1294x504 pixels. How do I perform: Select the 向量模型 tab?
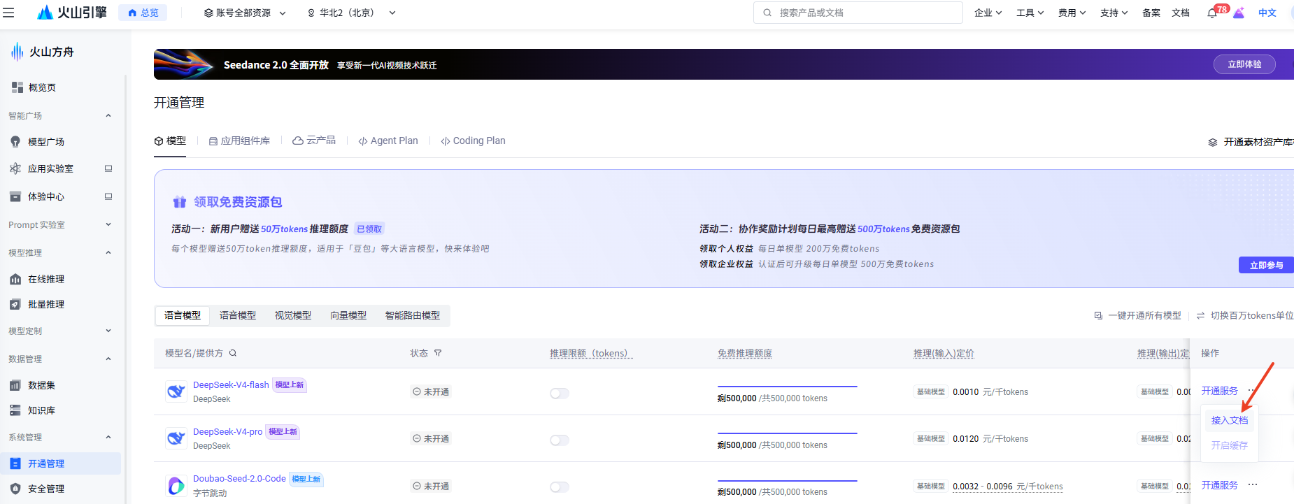click(x=348, y=315)
